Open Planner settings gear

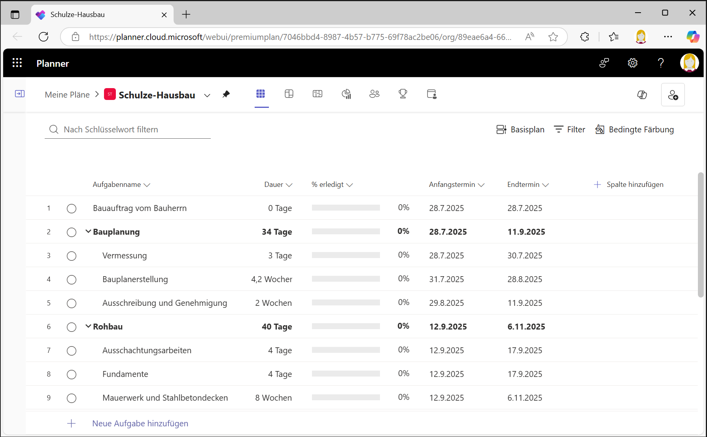(633, 63)
